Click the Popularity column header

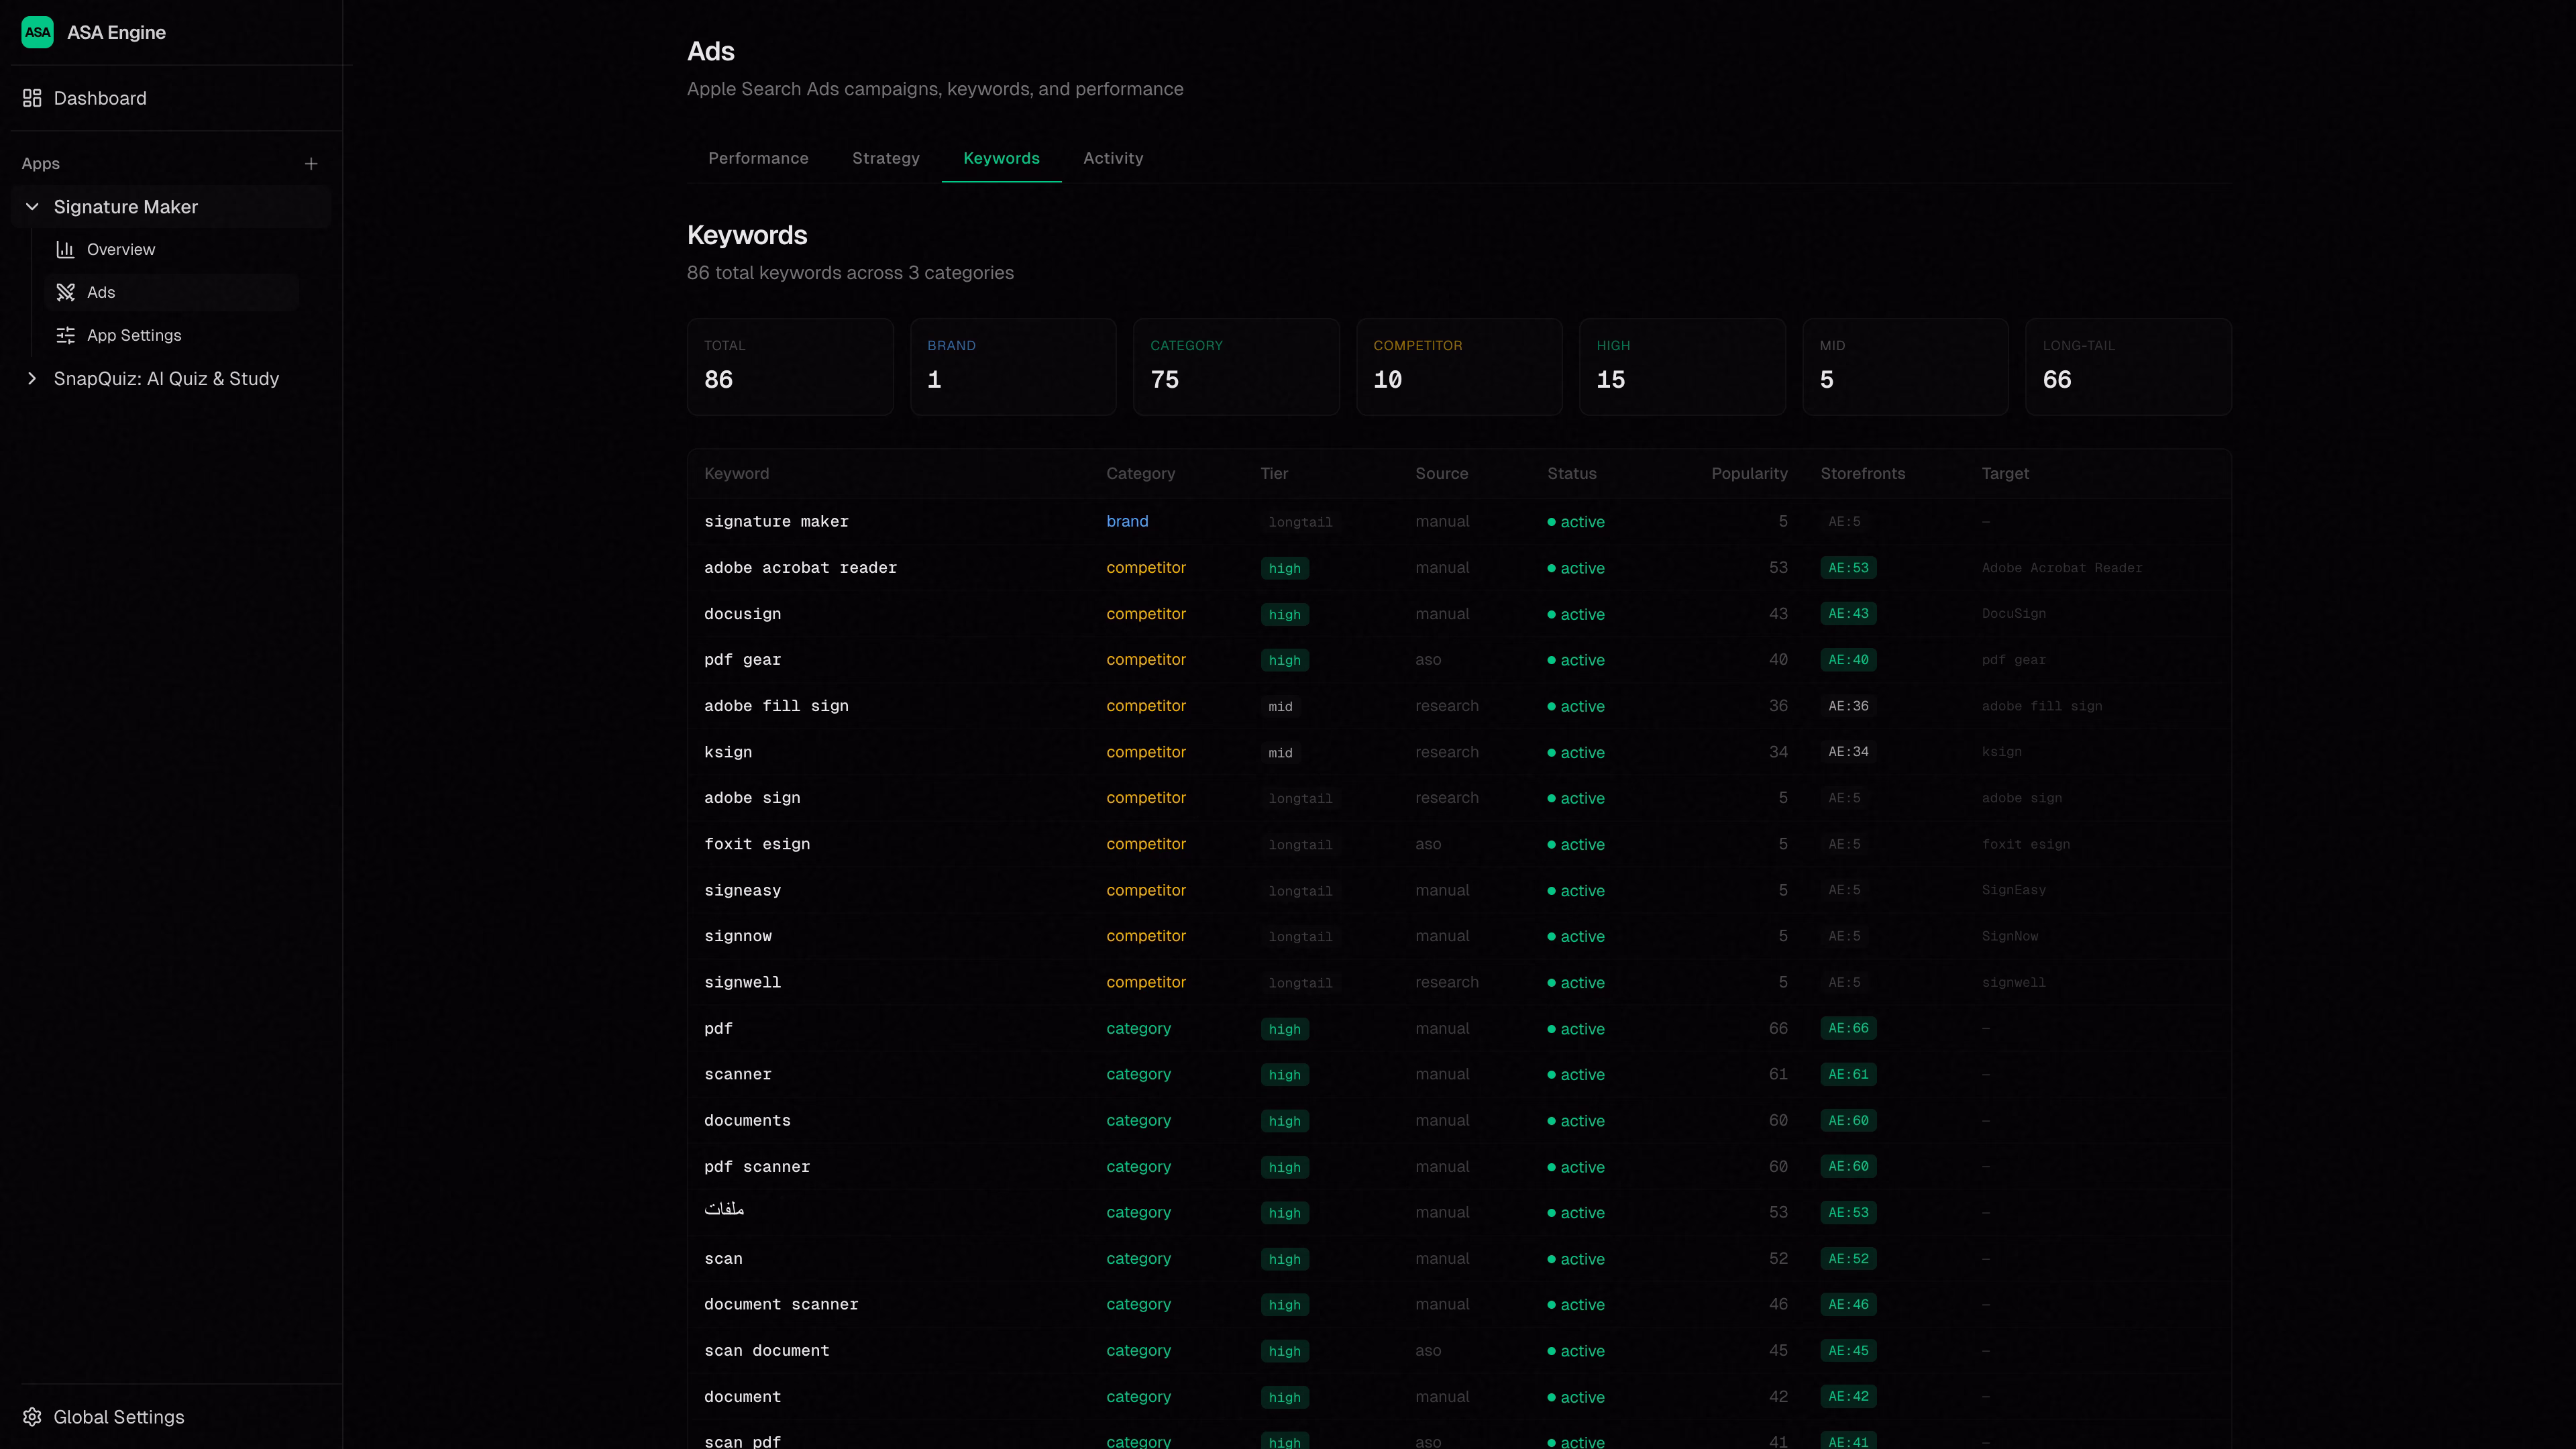tap(1749, 473)
